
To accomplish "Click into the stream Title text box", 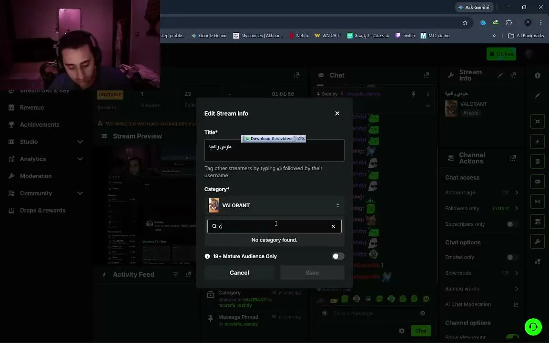I will (274, 151).
